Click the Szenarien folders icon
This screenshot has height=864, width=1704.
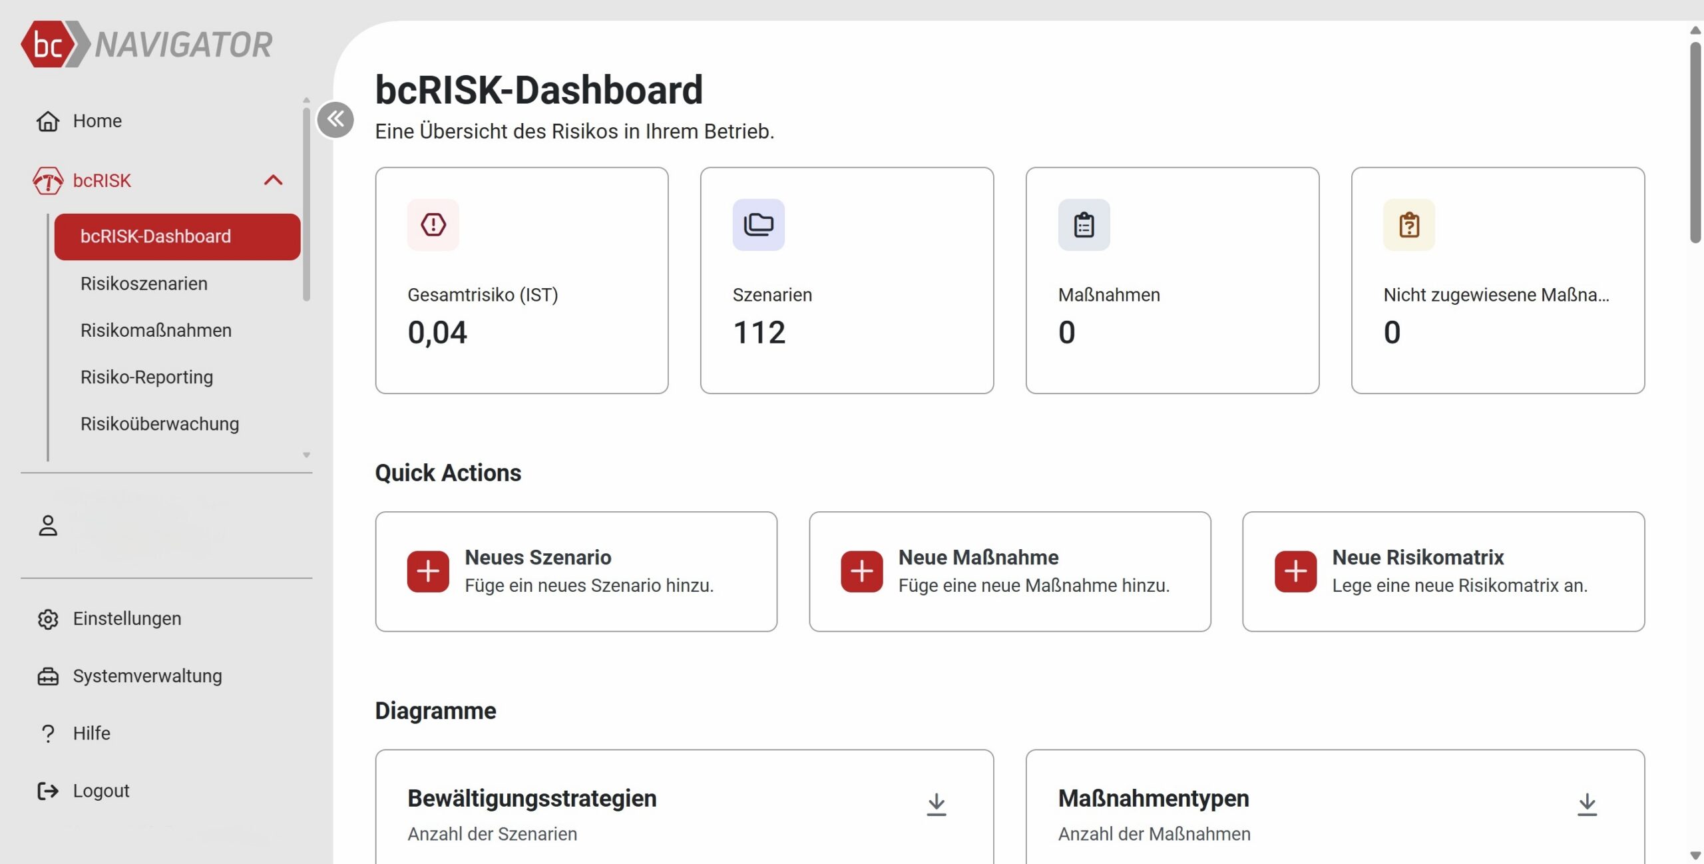pos(758,225)
